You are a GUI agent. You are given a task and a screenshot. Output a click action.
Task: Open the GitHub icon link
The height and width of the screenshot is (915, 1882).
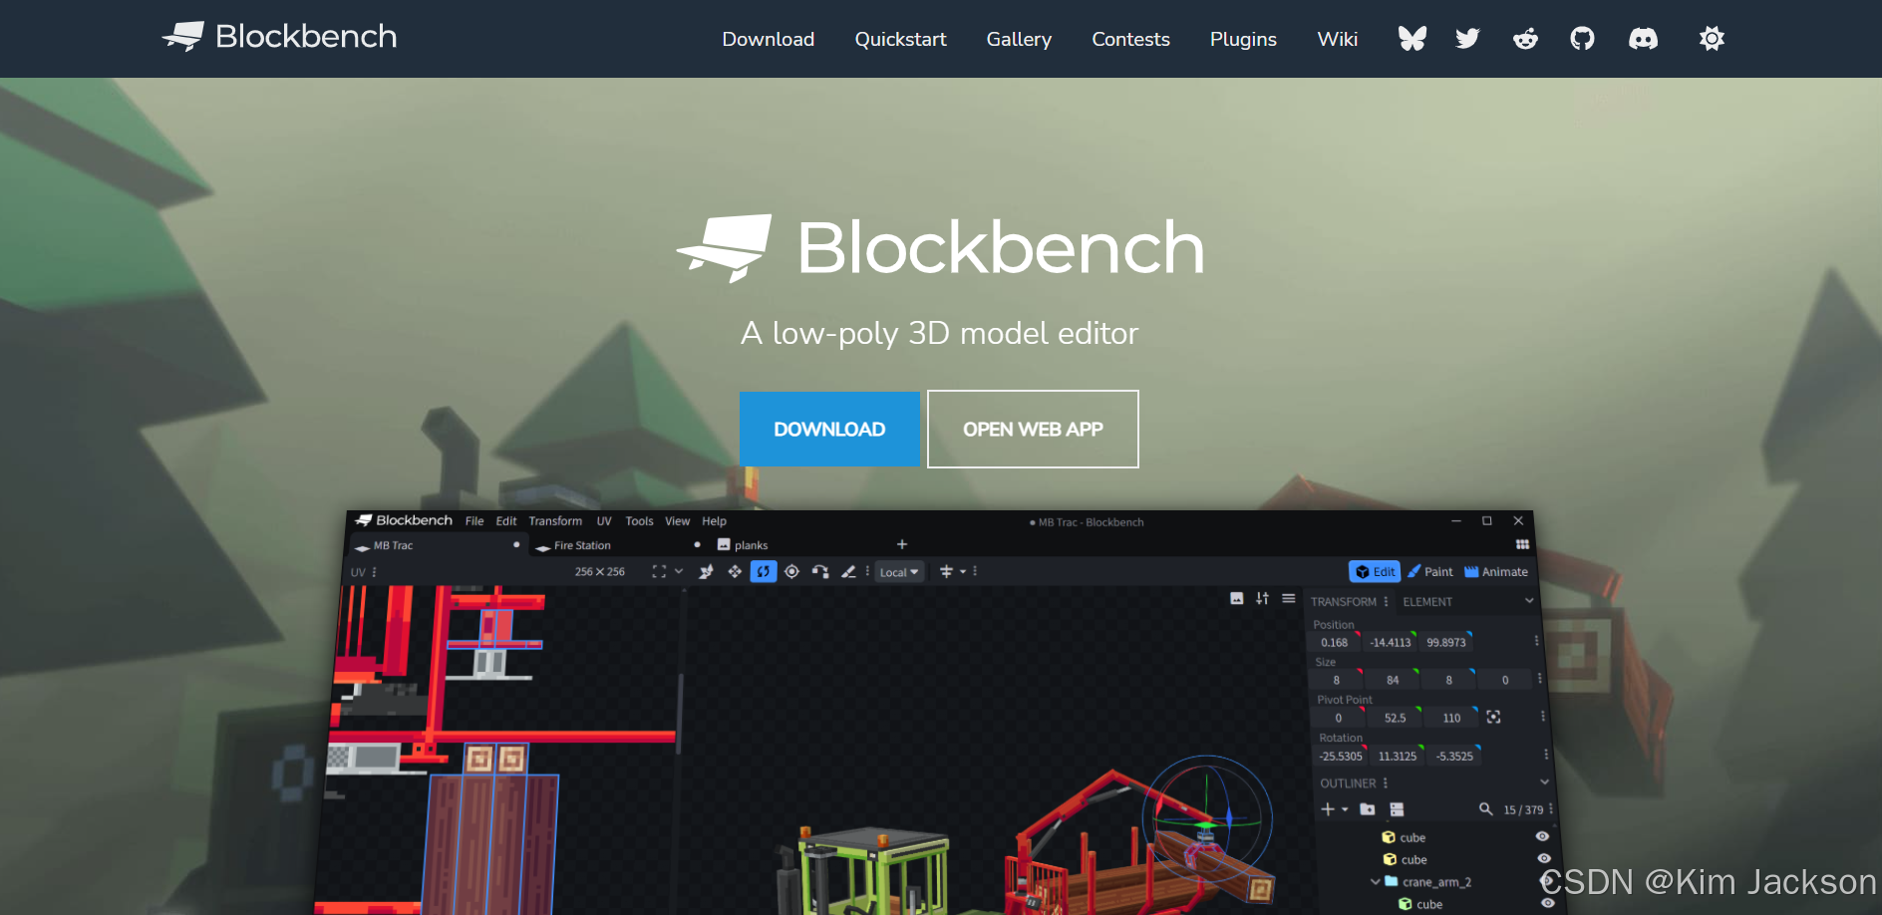(x=1582, y=39)
